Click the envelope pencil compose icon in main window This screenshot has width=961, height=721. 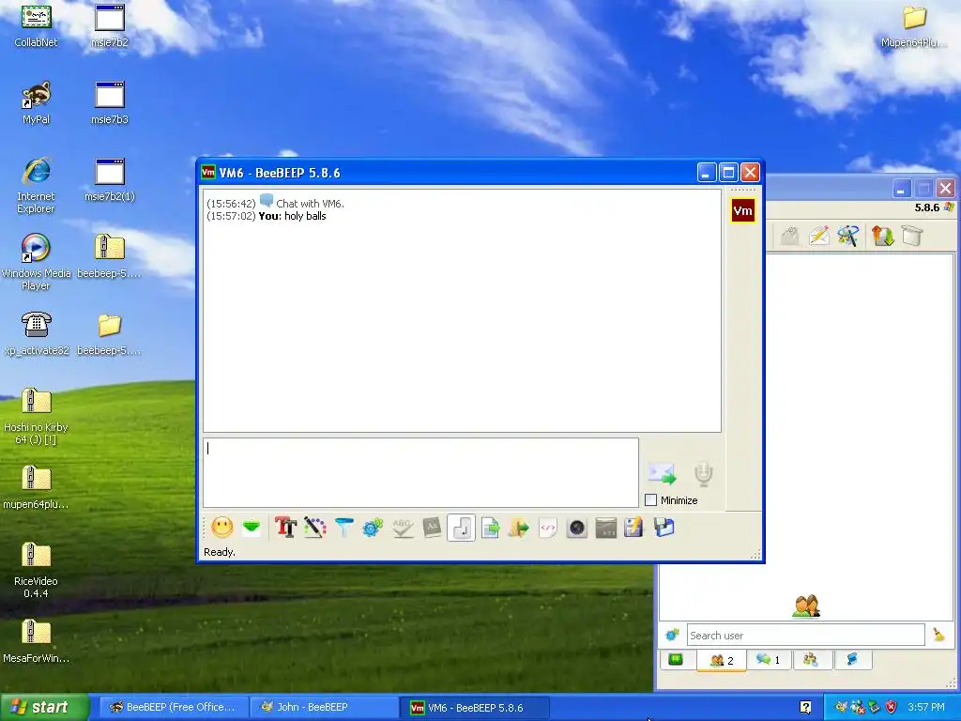coord(819,236)
